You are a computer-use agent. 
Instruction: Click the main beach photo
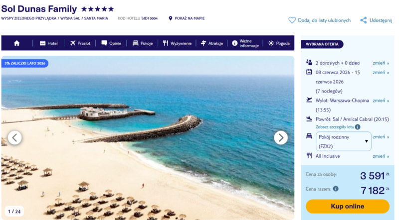pyautogui.click(x=148, y=138)
